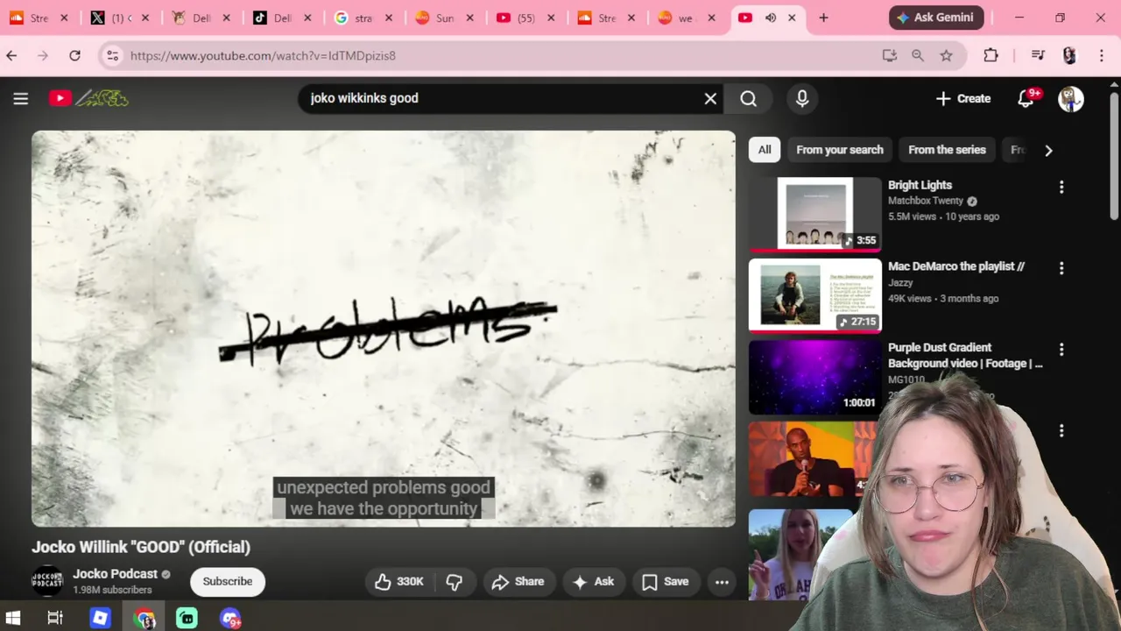
Task: Select the 'From your search' chip
Action: pos(840,150)
